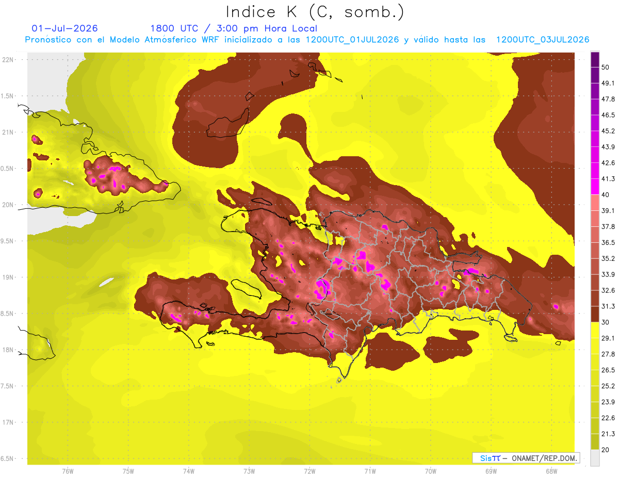619x478 pixels.
Task: Click the '19N' latitude label
Action: click(8, 277)
